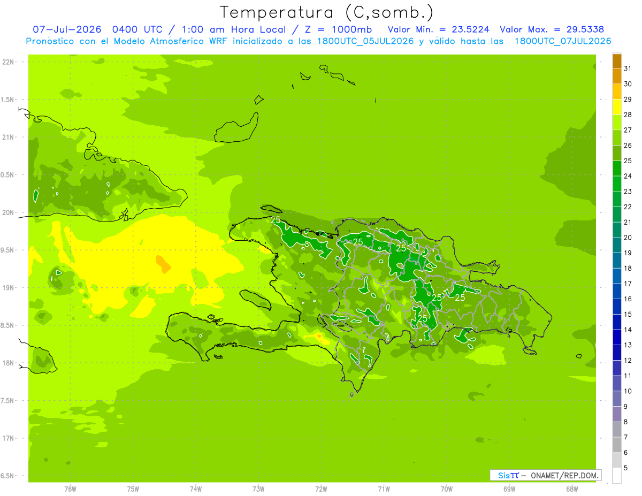
Task: Click the legend value label 20
Action: [628, 238]
